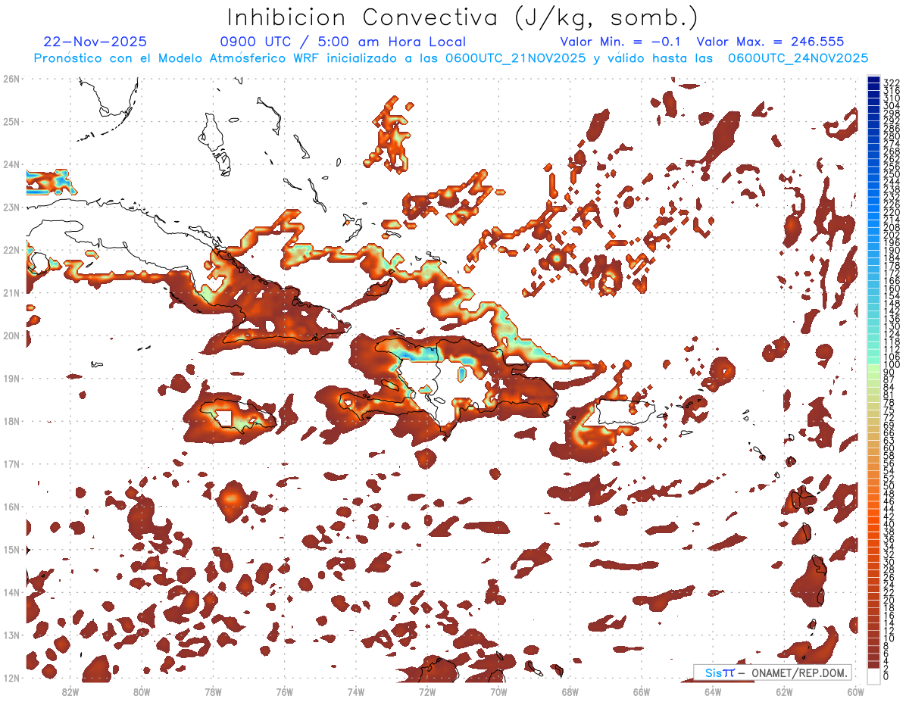Viewport: 909px width, 702px height.
Task: Click the "64W" longitude label
Action: [713, 691]
